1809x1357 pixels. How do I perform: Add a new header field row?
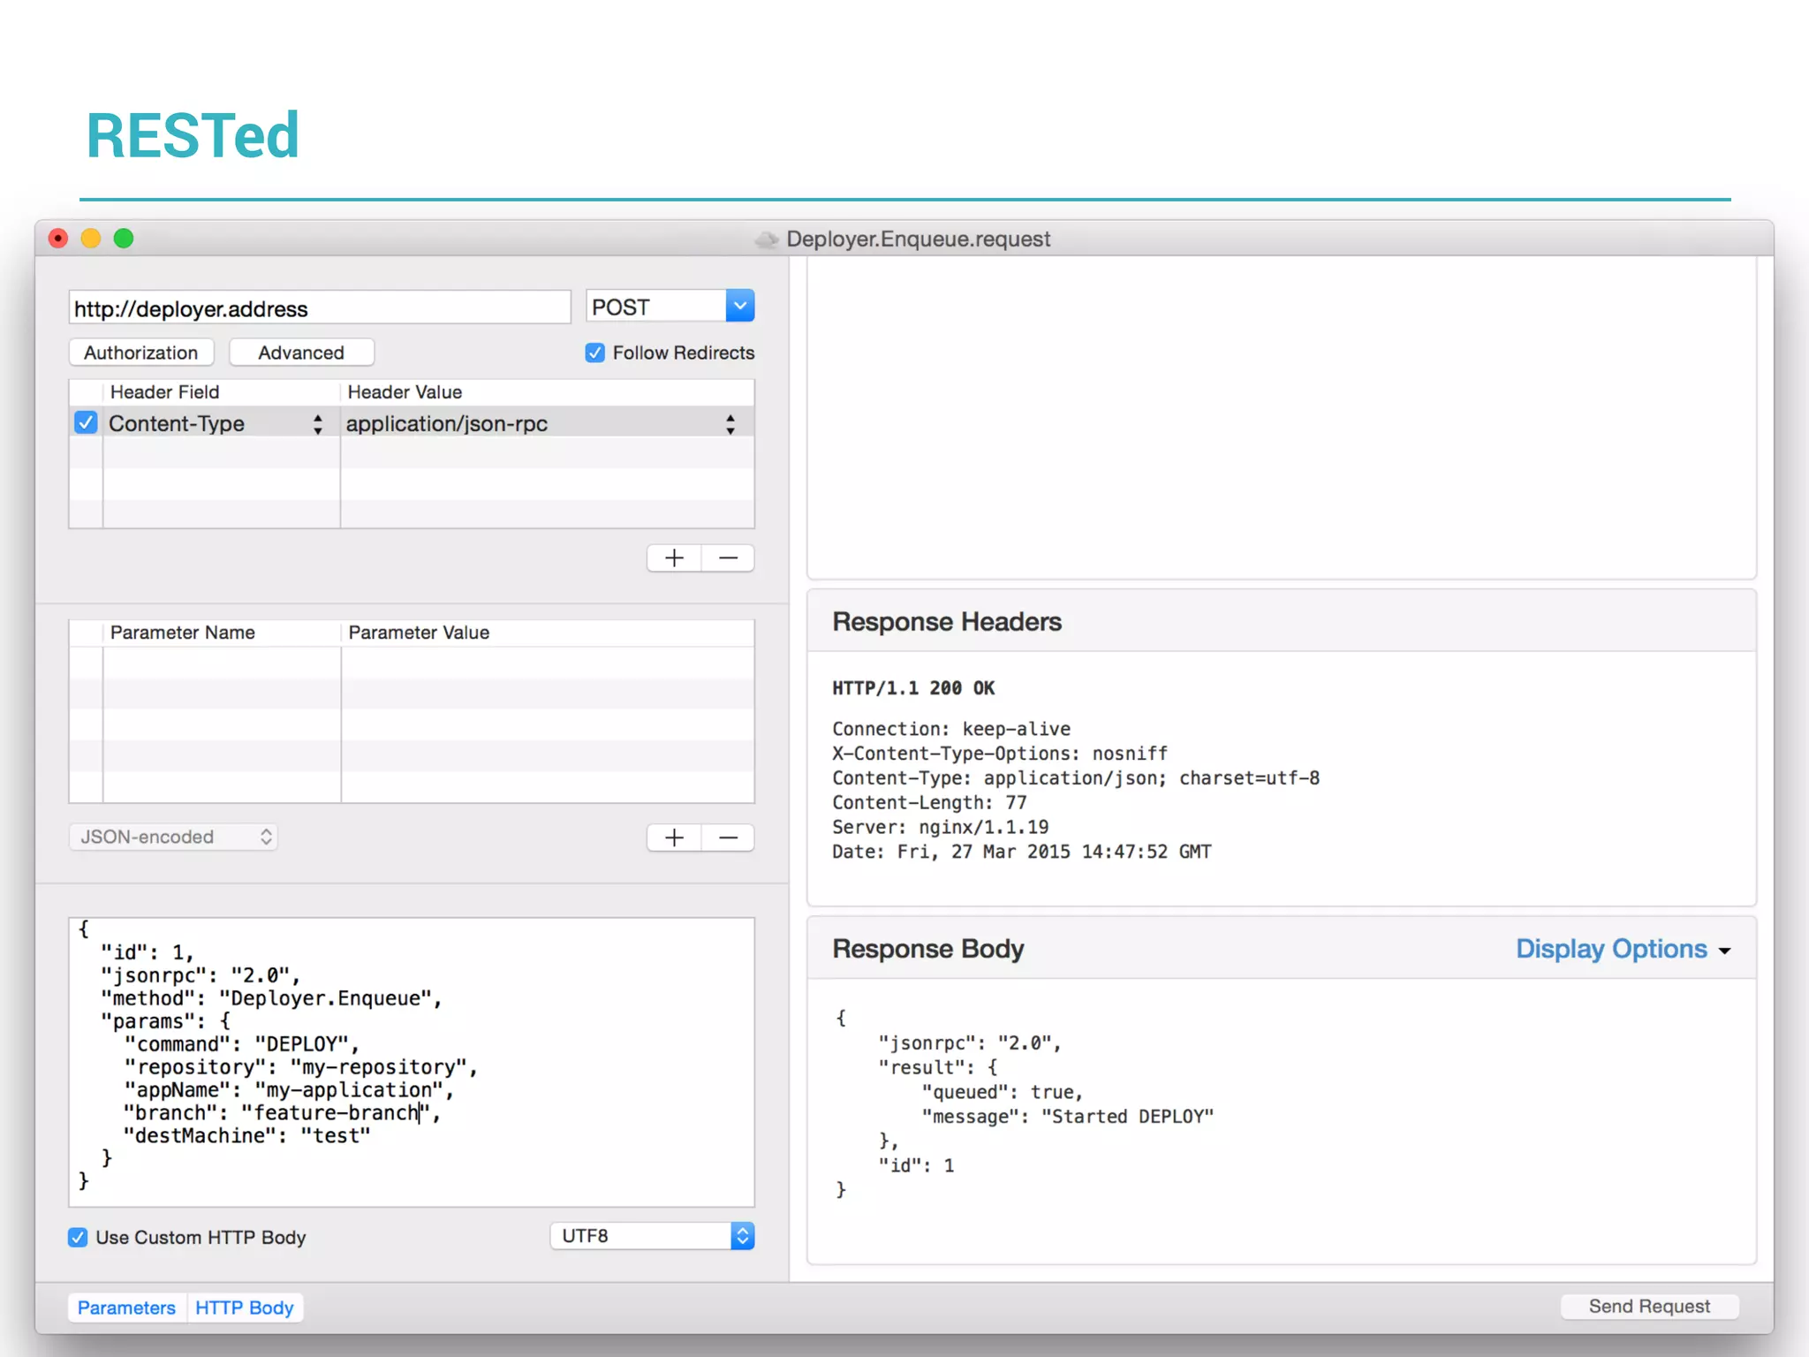coord(674,558)
